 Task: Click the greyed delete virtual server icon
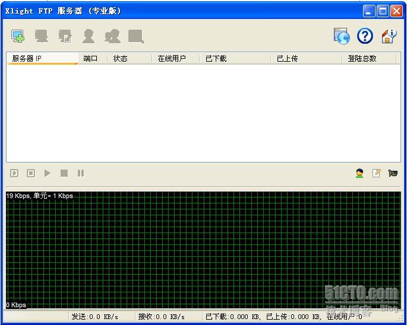(x=42, y=36)
